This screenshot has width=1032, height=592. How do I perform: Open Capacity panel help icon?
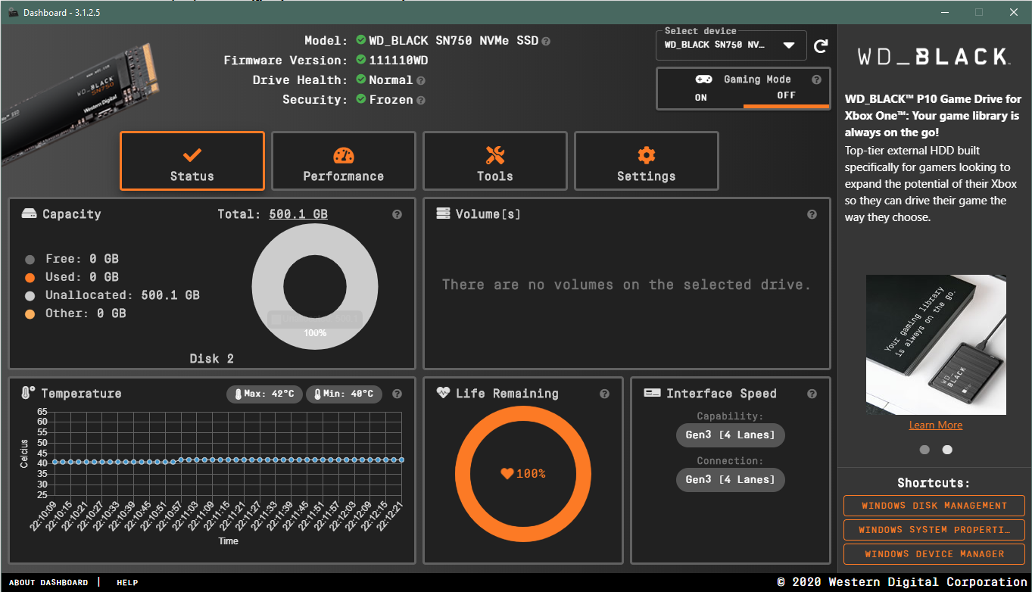[397, 215]
